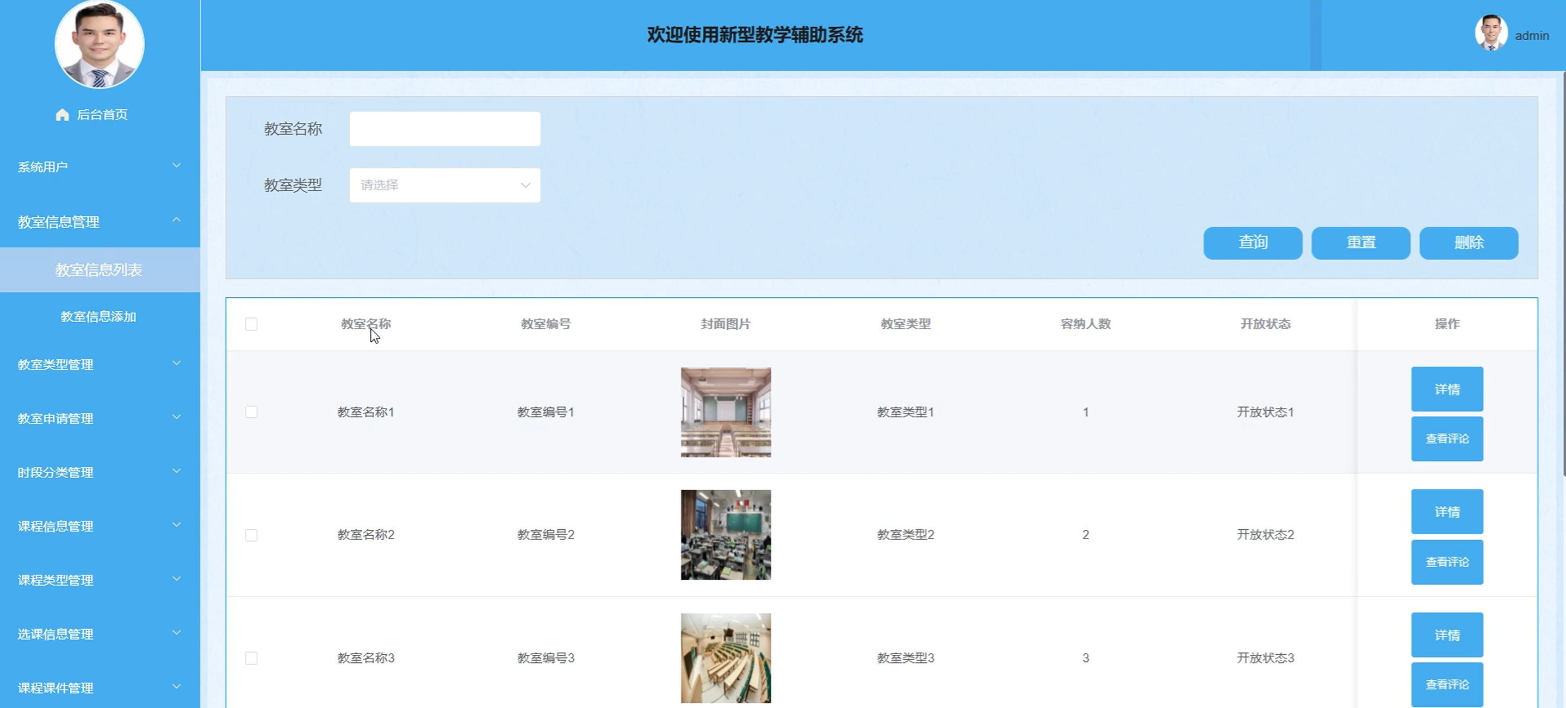This screenshot has width=1566, height=708.
Task: Select the 教室信息列表 submenu item
Action: click(98, 270)
